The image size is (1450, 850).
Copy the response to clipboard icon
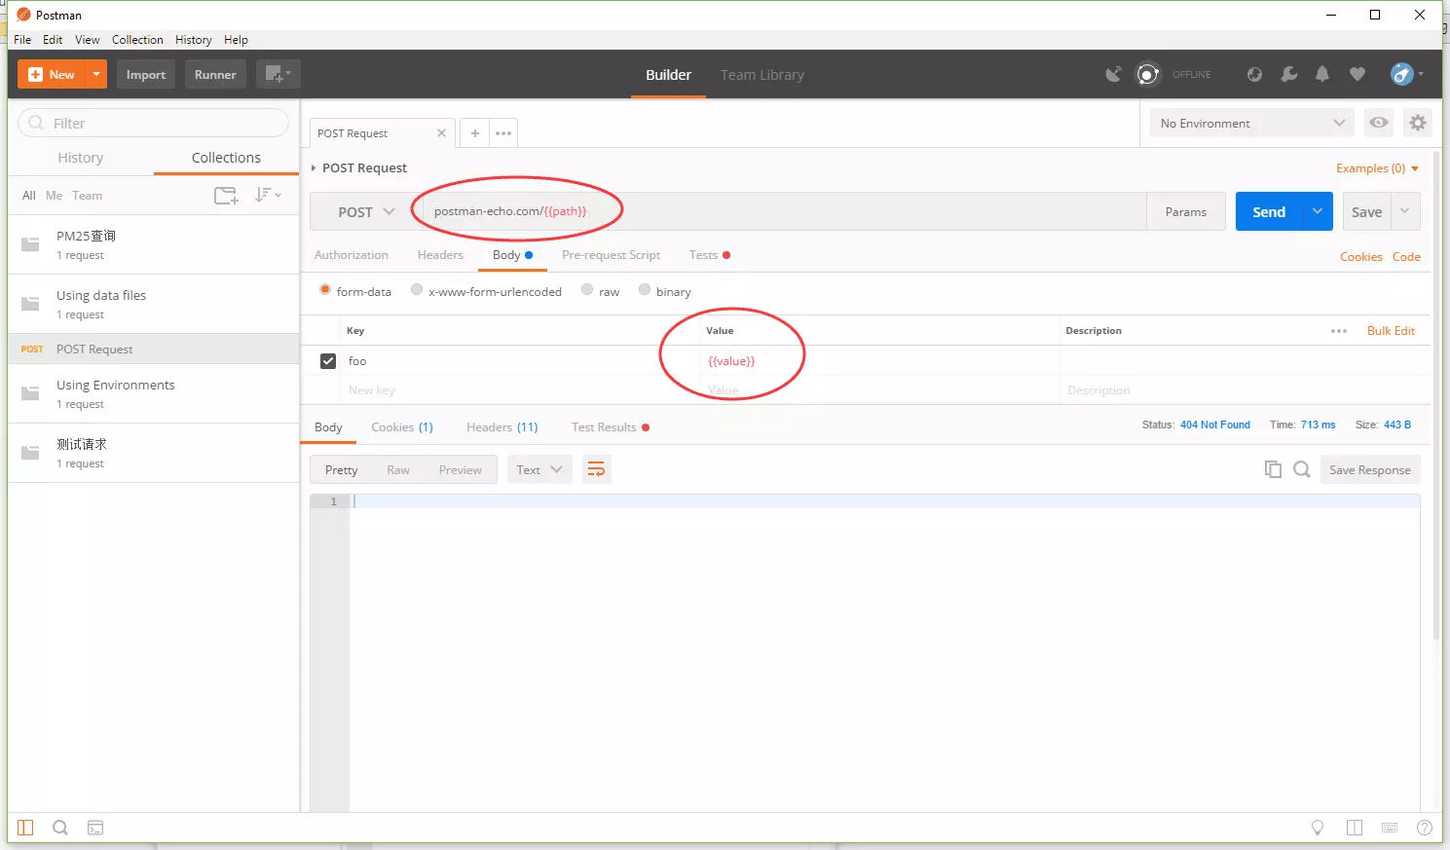click(1273, 469)
